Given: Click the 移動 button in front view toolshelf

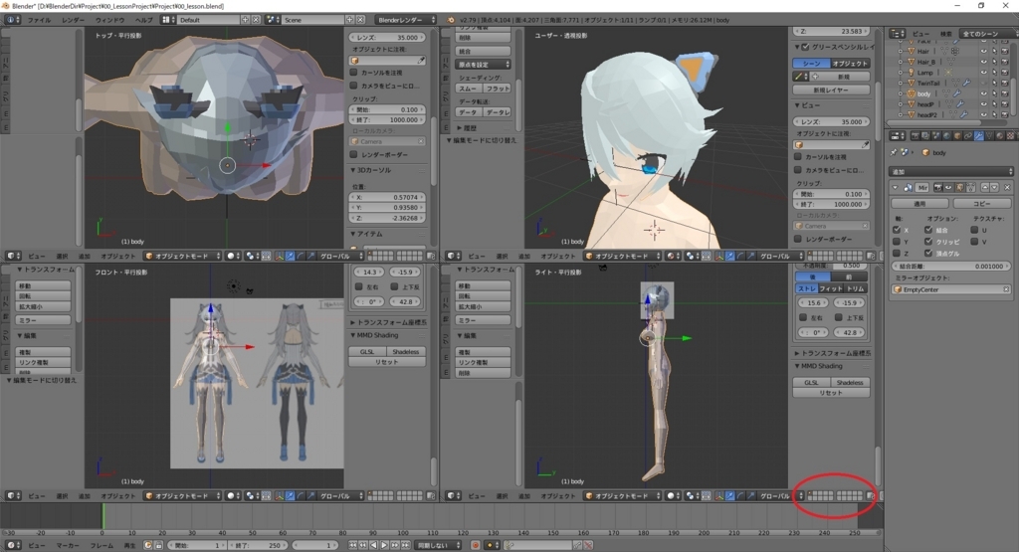Looking at the screenshot, I should (x=43, y=285).
